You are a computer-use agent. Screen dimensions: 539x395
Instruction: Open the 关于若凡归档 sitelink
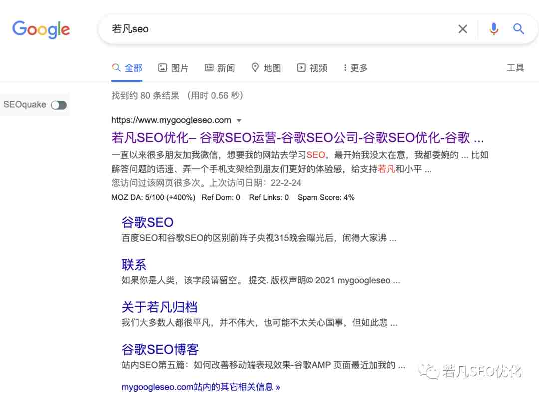pyautogui.click(x=160, y=307)
